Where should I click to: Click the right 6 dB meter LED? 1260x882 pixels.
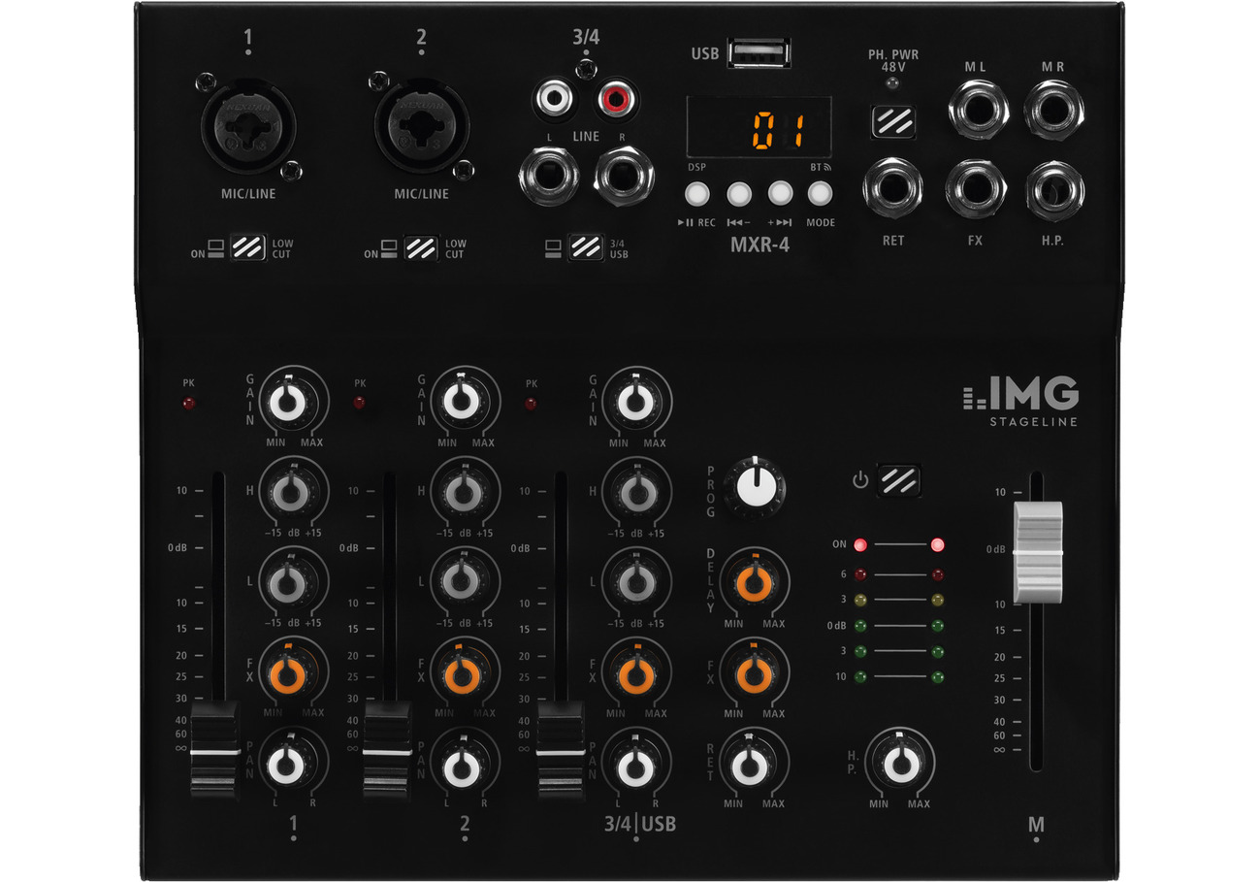tap(937, 574)
